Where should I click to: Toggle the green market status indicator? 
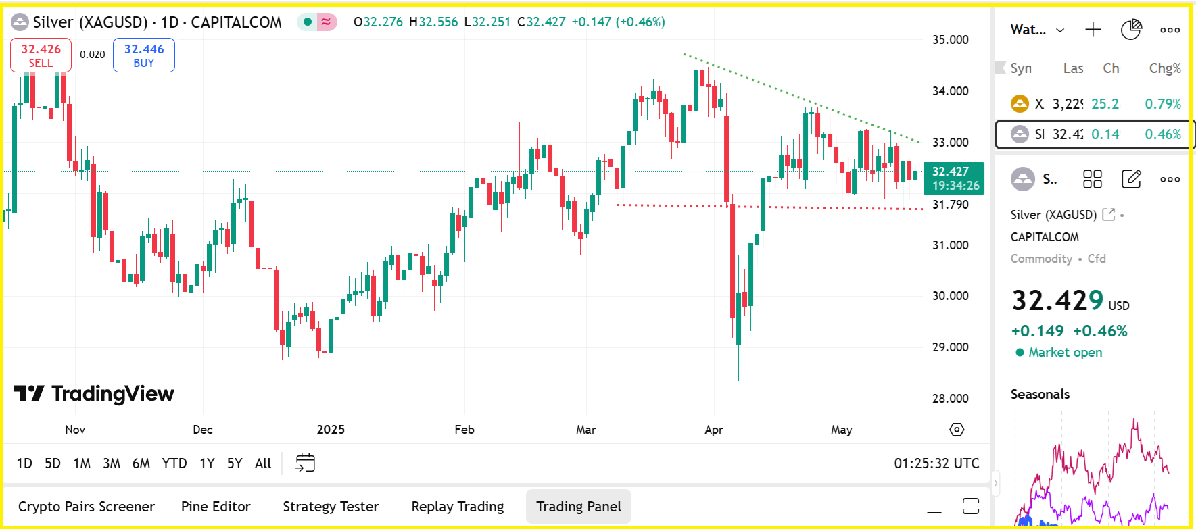pos(308,22)
